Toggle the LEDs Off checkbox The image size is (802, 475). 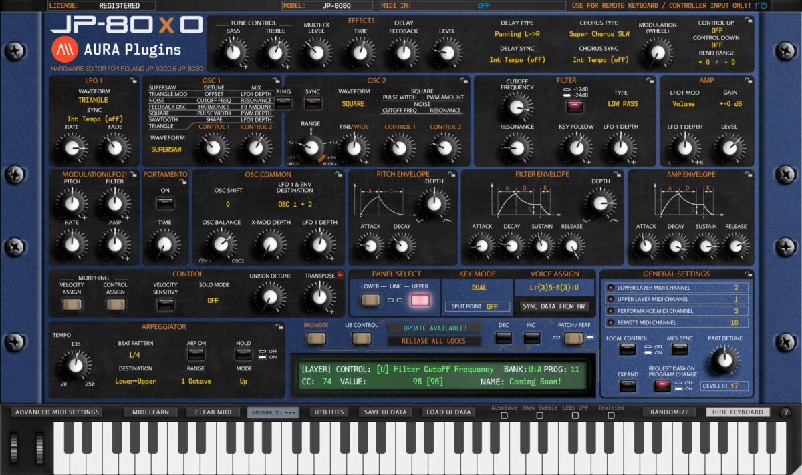coord(577,416)
